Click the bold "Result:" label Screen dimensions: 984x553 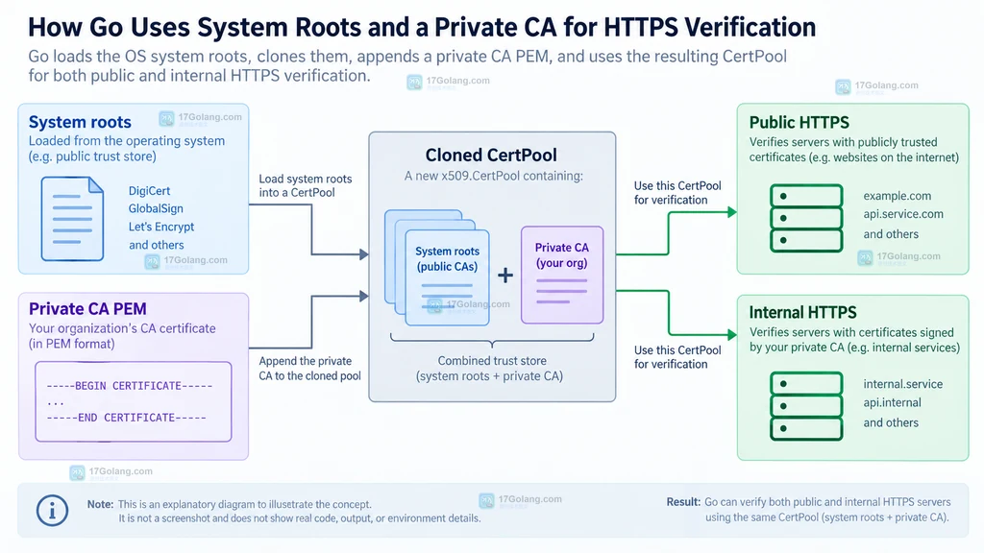coord(683,501)
